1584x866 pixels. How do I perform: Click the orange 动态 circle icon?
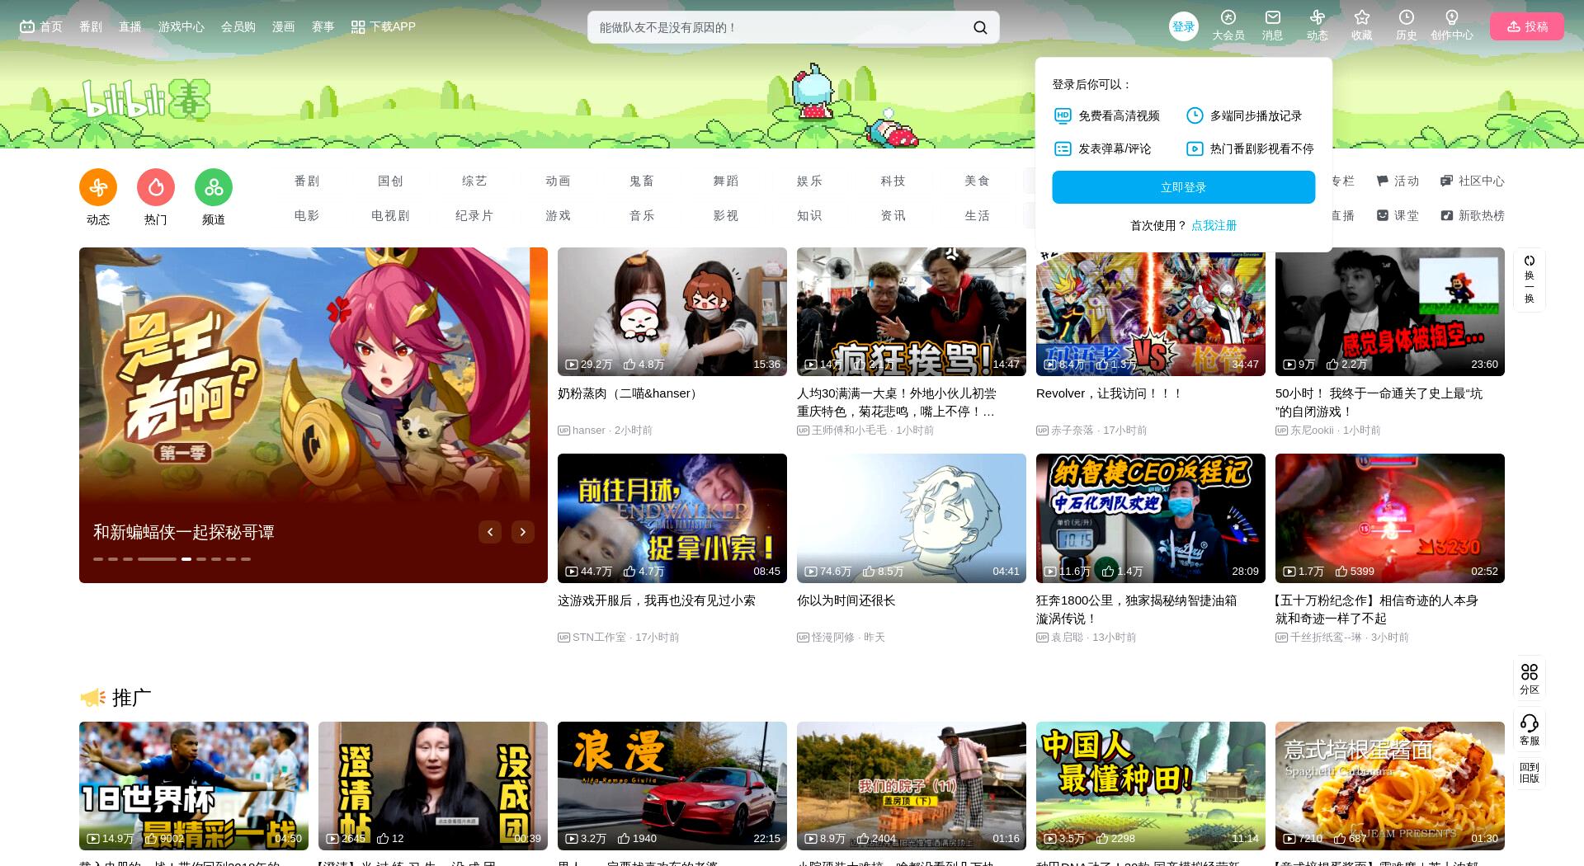[98, 188]
